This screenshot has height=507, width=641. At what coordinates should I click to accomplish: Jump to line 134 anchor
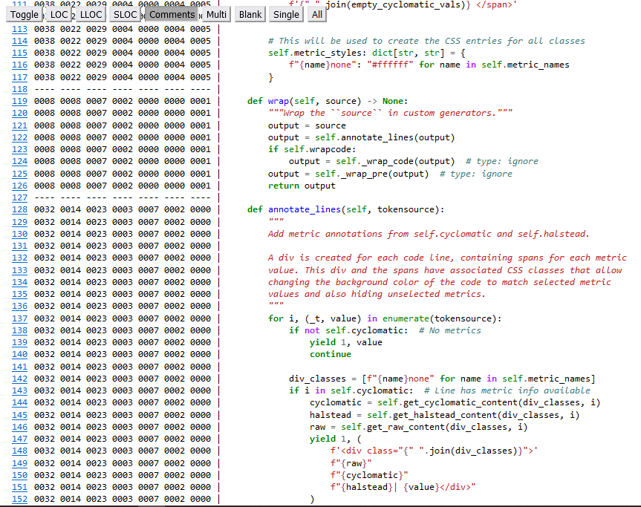pyautogui.click(x=19, y=282)
